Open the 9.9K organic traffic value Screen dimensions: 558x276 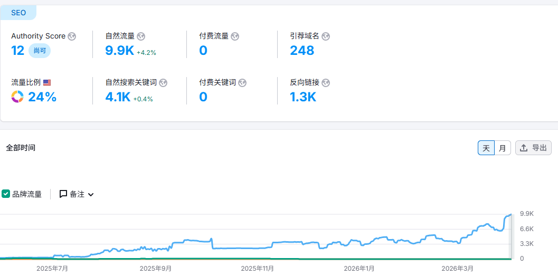(x=119, y=51)
